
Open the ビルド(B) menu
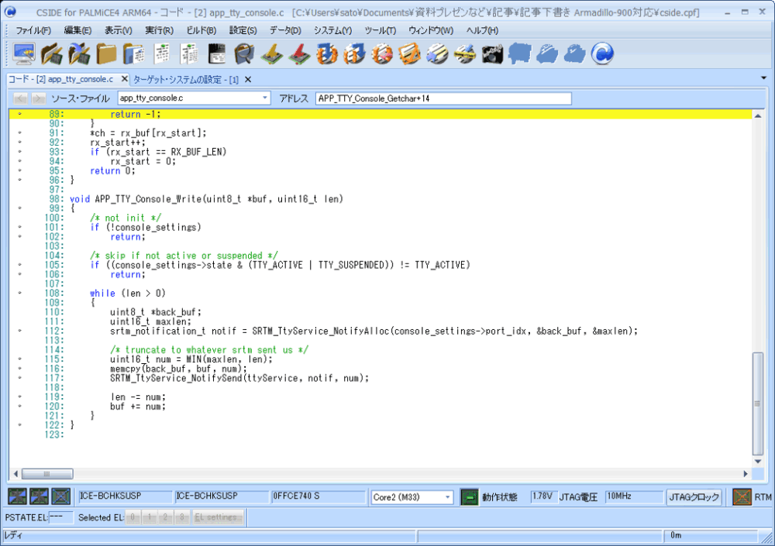pos(201,30)
